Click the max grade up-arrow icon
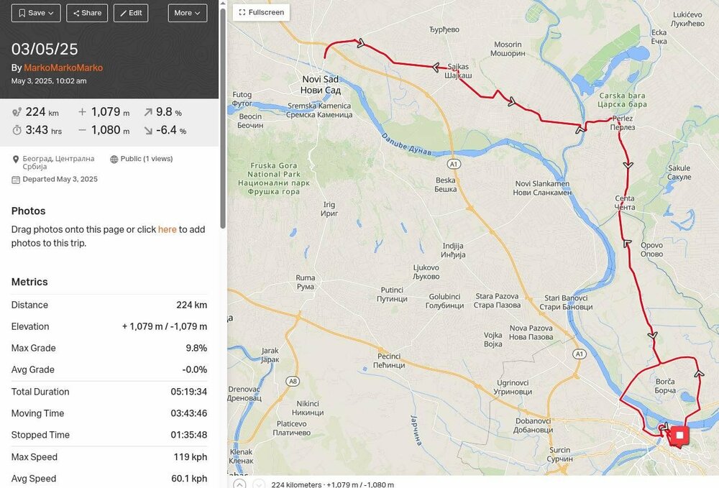Viewport: 719px width, 488px height. 147,112
